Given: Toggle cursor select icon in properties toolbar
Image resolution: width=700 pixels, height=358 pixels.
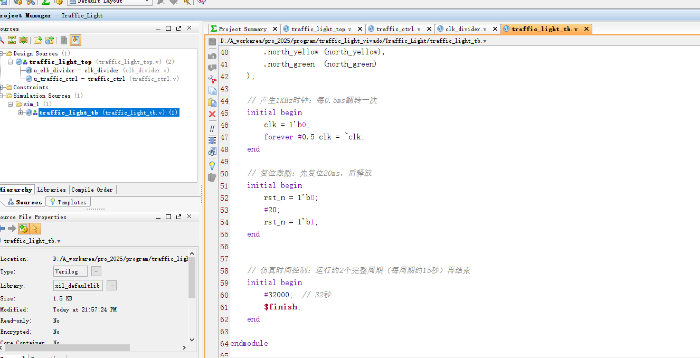Looking at the screenshot, I should pos(35,229).
